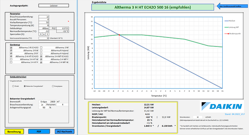
Task: Toggle the Altherma 3 H MT ECH2O checkbox
Action: (41, 57)
